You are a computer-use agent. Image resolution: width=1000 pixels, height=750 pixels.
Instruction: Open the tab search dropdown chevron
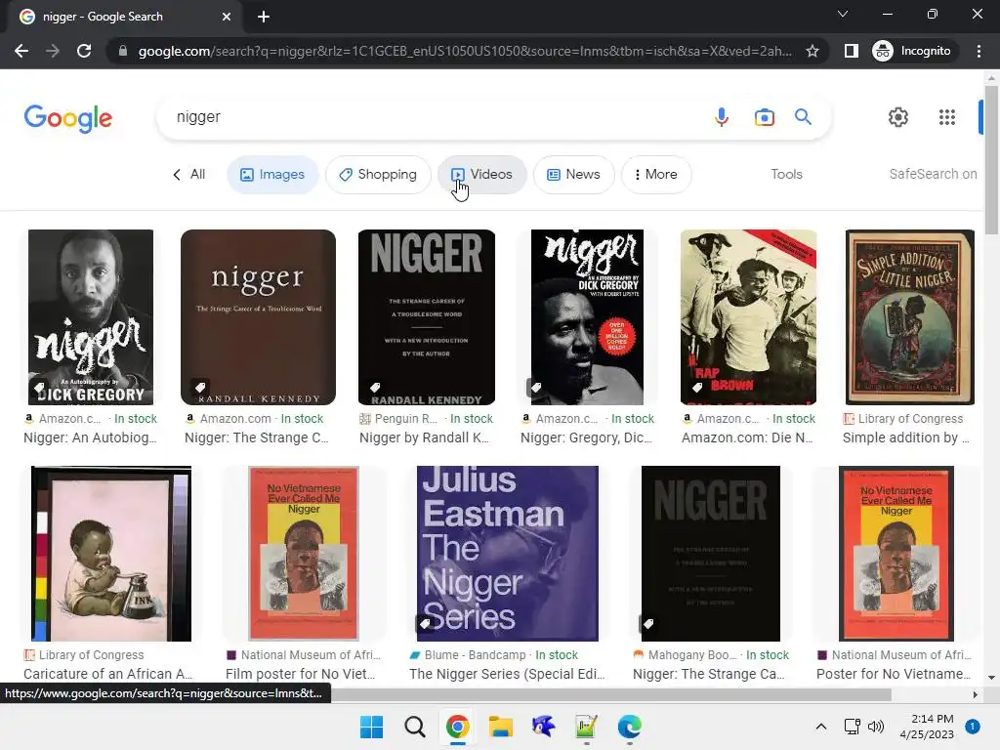[843, 14]
